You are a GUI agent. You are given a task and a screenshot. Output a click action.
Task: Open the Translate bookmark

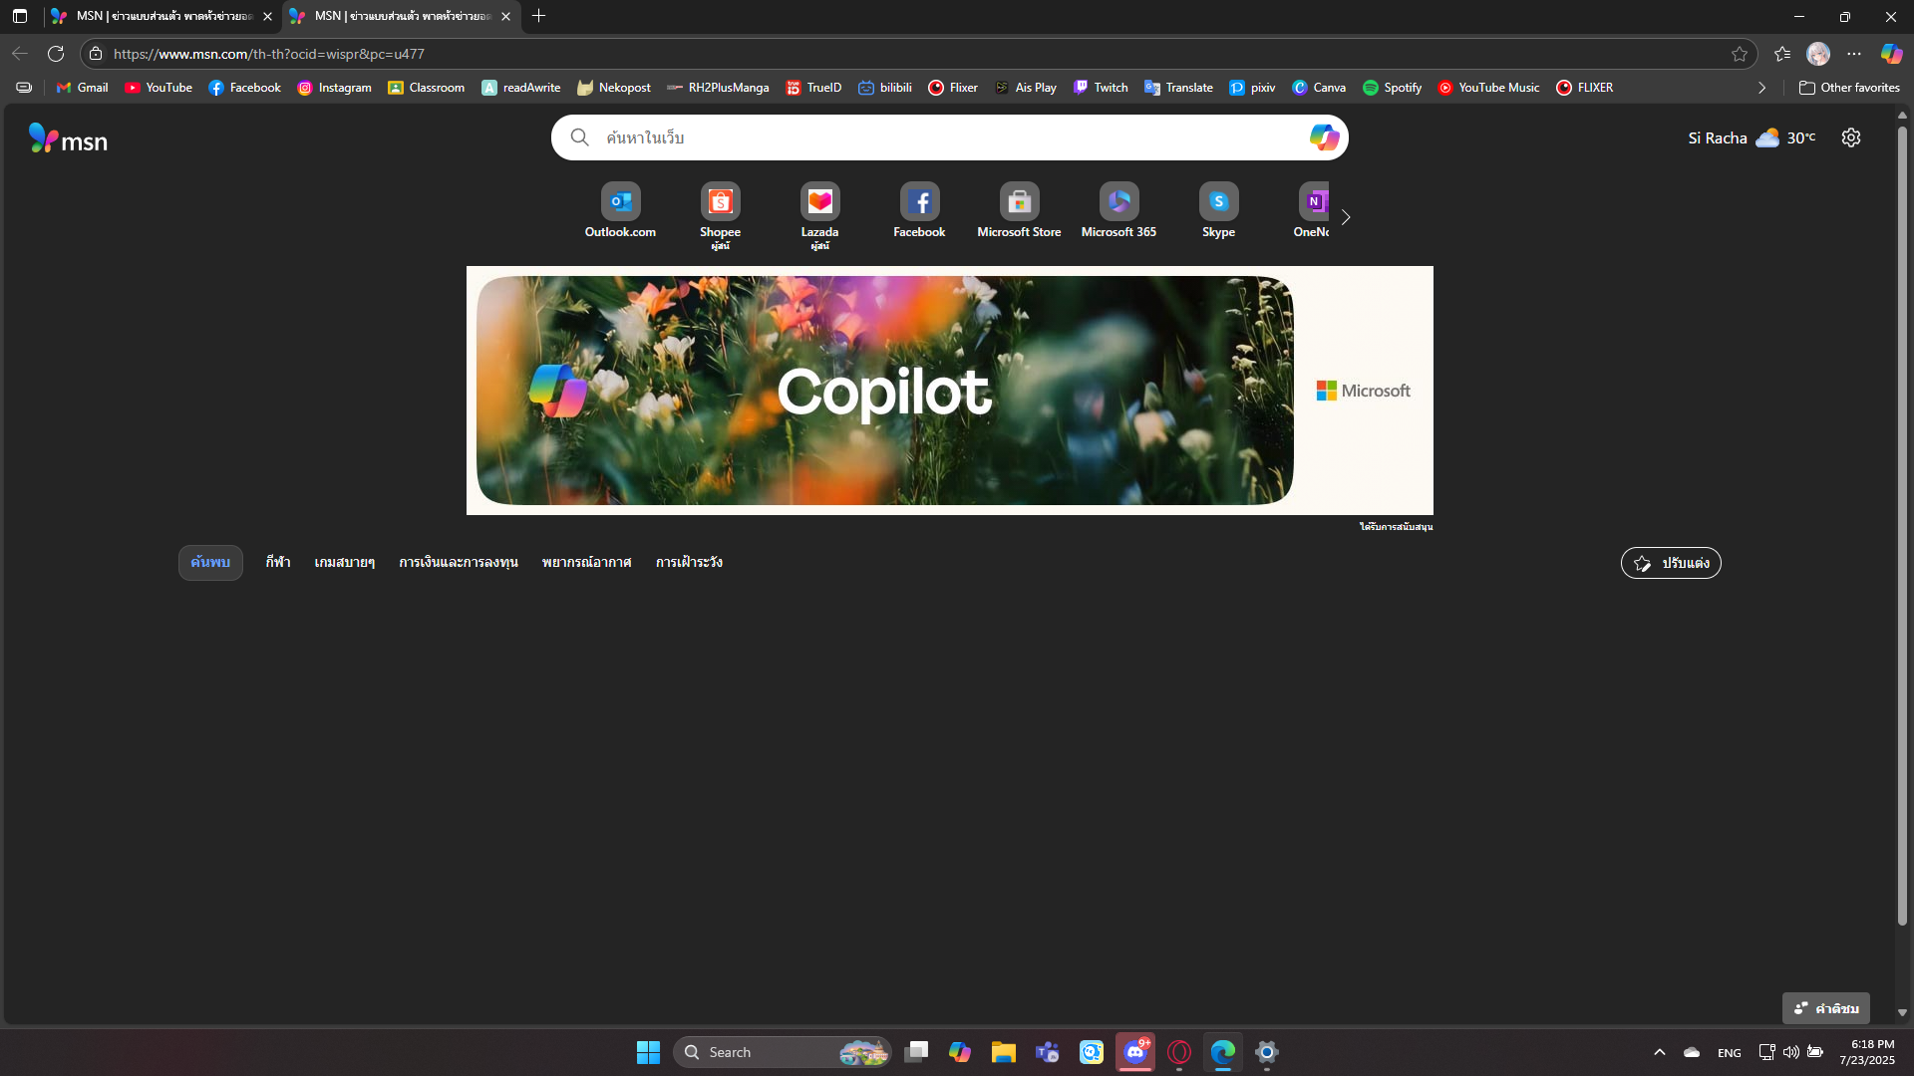click(1178, 88)
